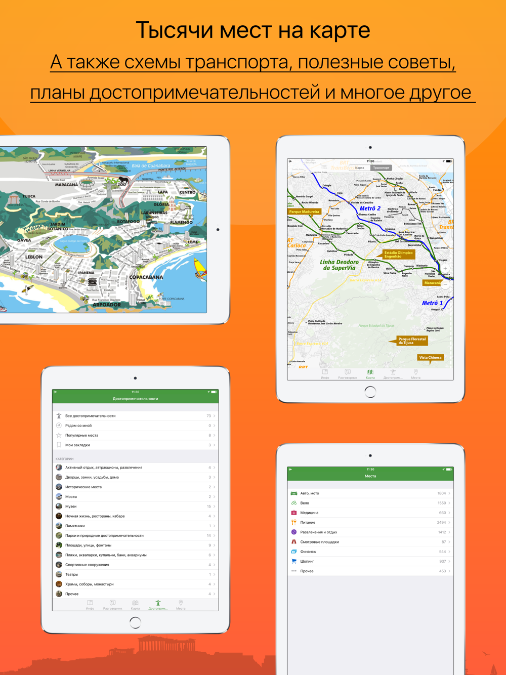The height and width of the screenshot is (675, 506).
Task: Open Ночная жизнь, рестораны, кабаре
Action: tap(135, 516)
